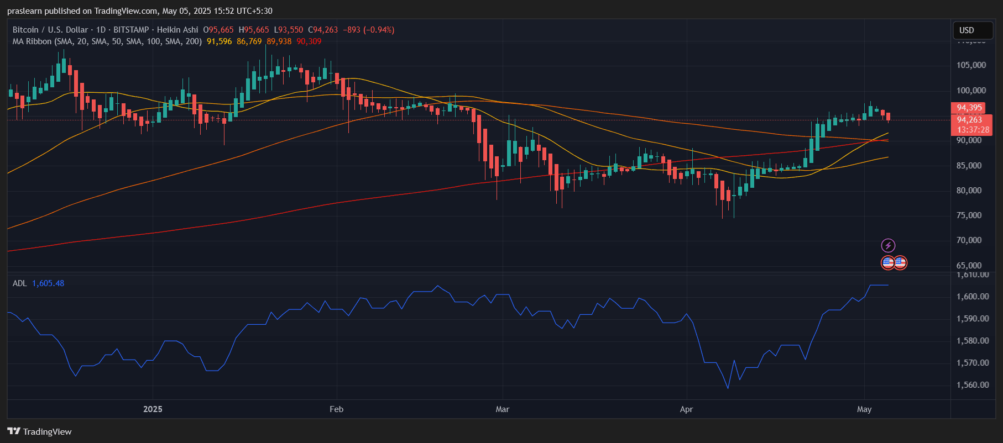Click the May label on time axis
This screenshot has height=443, width=1003.
click(x=864, y=409)
